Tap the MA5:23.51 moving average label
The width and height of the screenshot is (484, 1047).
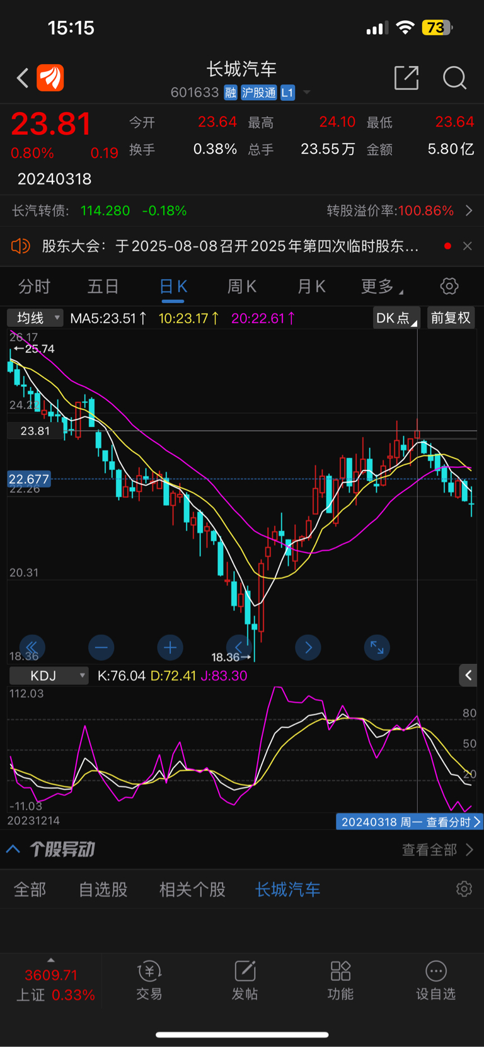tap(108, 318)
